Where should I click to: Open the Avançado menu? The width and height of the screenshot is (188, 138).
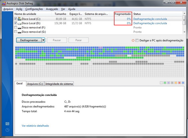(x=52, y=9)
